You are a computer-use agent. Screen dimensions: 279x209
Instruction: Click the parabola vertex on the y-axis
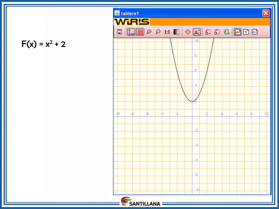coord(192,101)
